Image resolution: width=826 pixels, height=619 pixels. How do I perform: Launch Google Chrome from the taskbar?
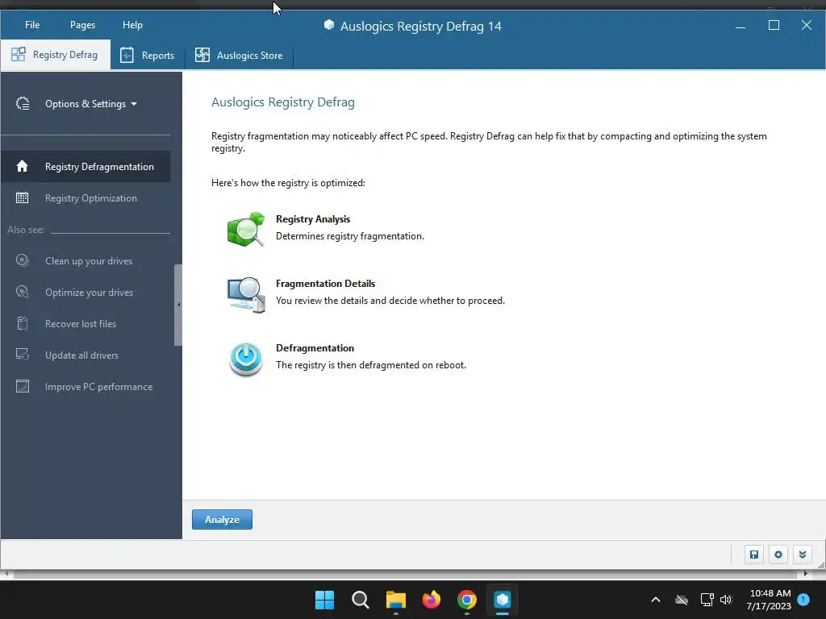(x=467, y=600)
